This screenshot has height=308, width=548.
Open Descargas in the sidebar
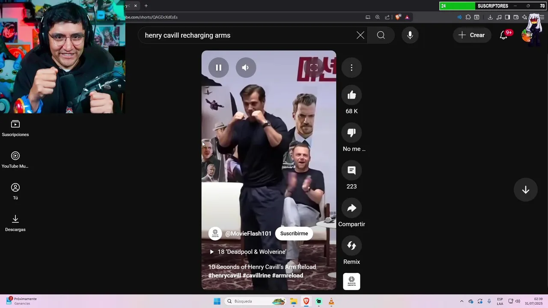pyautogui.click(x=15, y=223)
